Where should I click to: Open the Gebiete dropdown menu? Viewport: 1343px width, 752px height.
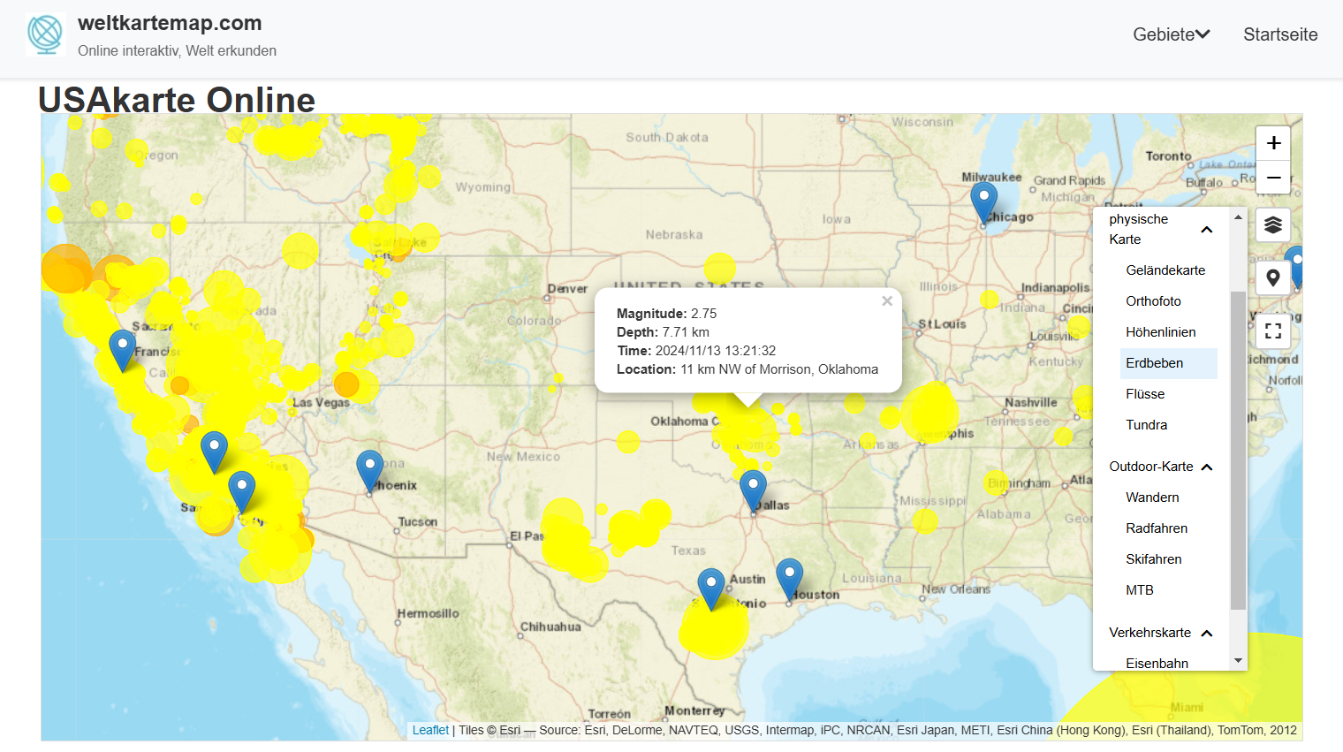(x=1172, y=34)
